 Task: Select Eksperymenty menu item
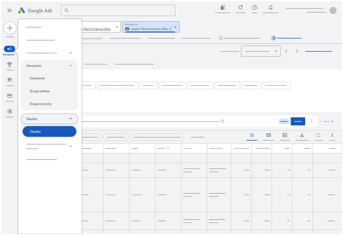coord(41,104)
